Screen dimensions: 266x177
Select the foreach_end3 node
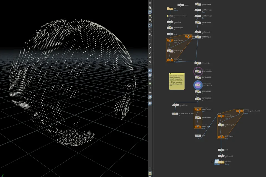221,137
